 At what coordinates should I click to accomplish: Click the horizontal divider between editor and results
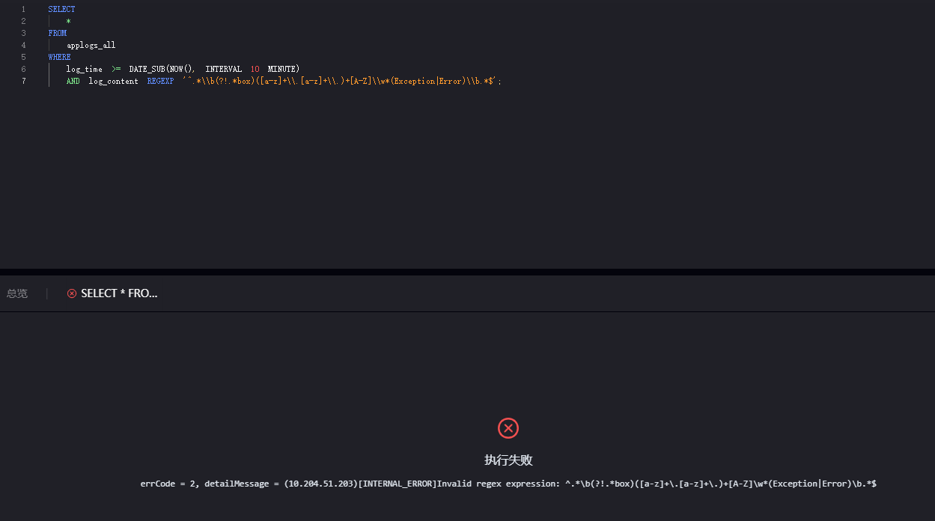click(467, 272)
